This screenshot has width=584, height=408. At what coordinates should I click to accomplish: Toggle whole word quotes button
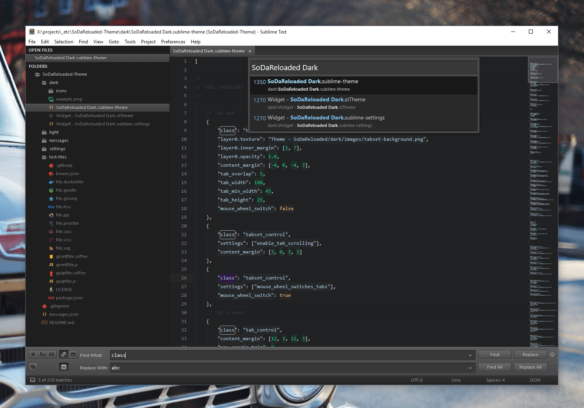(x=52, y=354)
